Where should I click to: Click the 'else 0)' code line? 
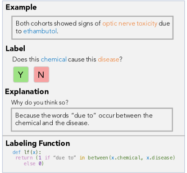click(x=34, y=164)
